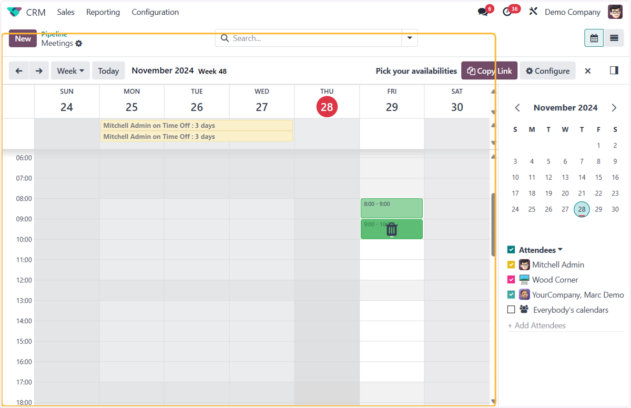Click the Copy Link button

pos(490,70)
